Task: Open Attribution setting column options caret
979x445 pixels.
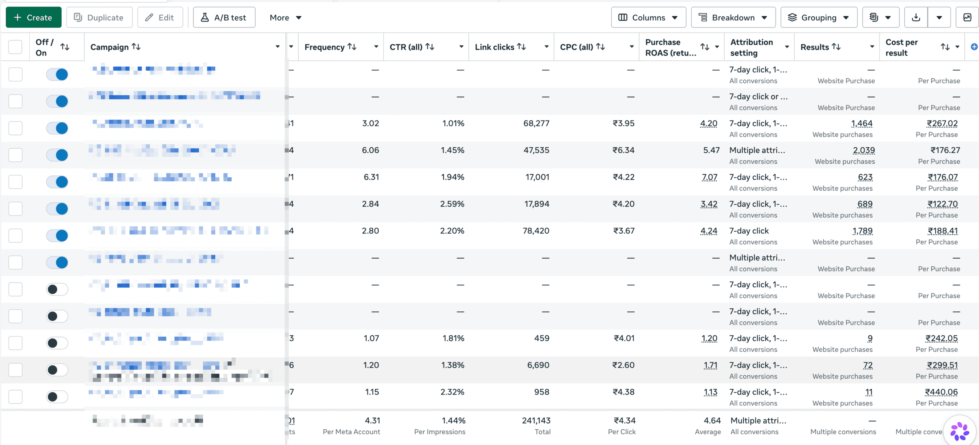Action: 787,47
